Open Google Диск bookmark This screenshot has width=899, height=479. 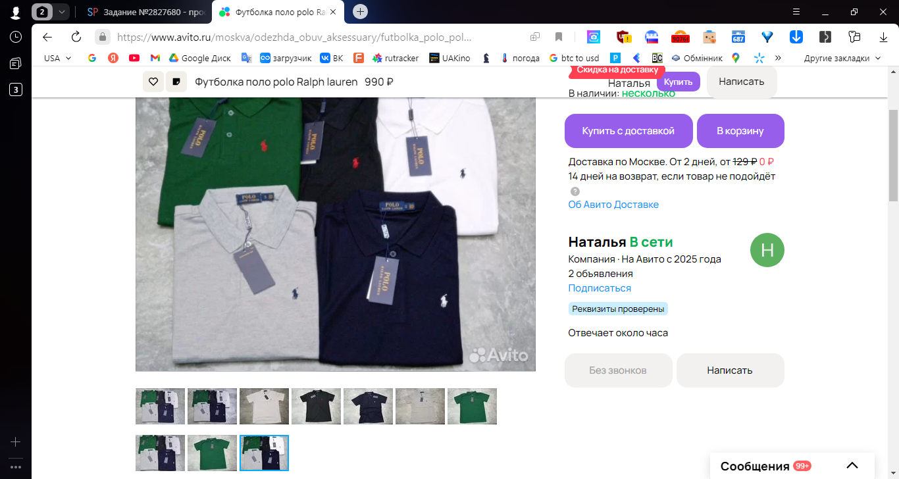[200, 58]
